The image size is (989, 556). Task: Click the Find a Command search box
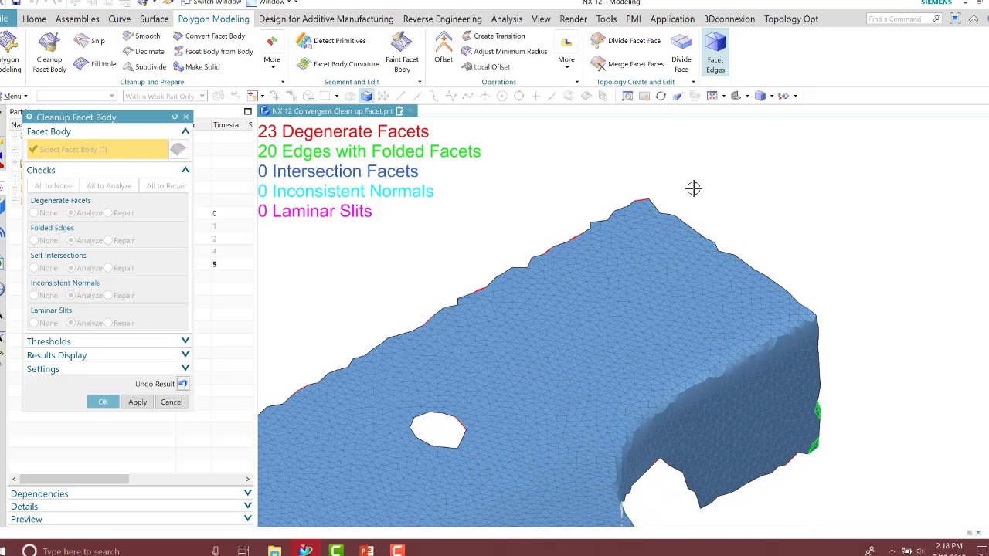click(x=902, y=19)
